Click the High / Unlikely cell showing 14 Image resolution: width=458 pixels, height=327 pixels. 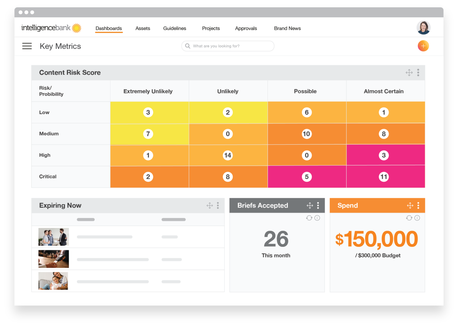228,155
